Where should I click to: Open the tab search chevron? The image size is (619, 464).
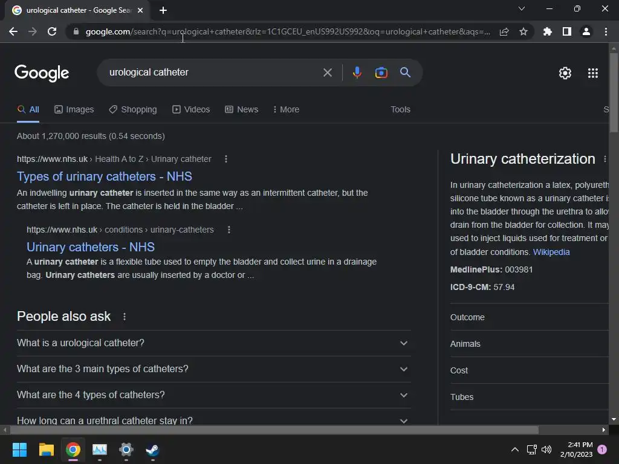point(522,8)
